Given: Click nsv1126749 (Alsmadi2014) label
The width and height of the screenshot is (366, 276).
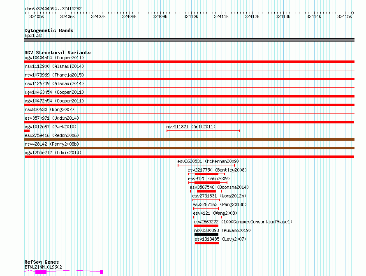Looking at the screenshot, I should (x=54, y=83).
